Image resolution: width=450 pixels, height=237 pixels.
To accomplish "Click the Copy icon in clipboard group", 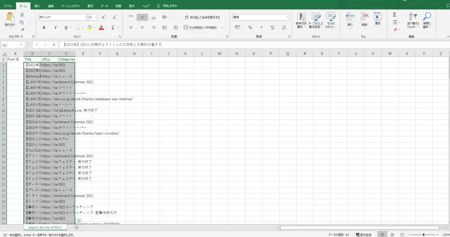I will pos(22,22).
